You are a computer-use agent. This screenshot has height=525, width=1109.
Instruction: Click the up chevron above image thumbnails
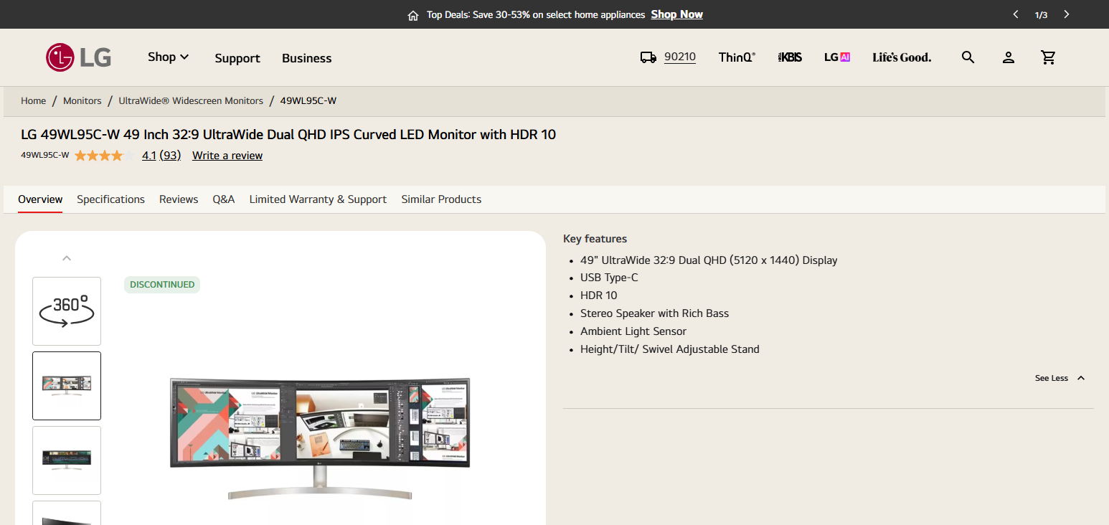tap(67, 257)
